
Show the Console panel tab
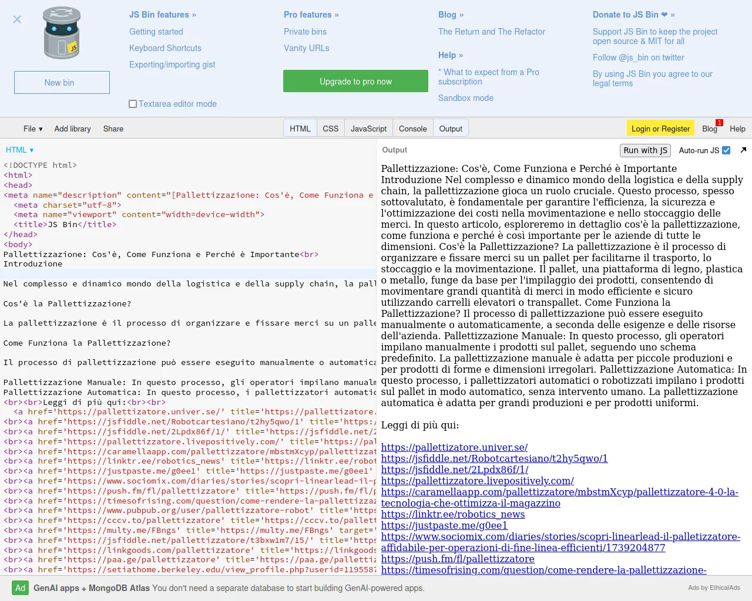coord(412,129)
